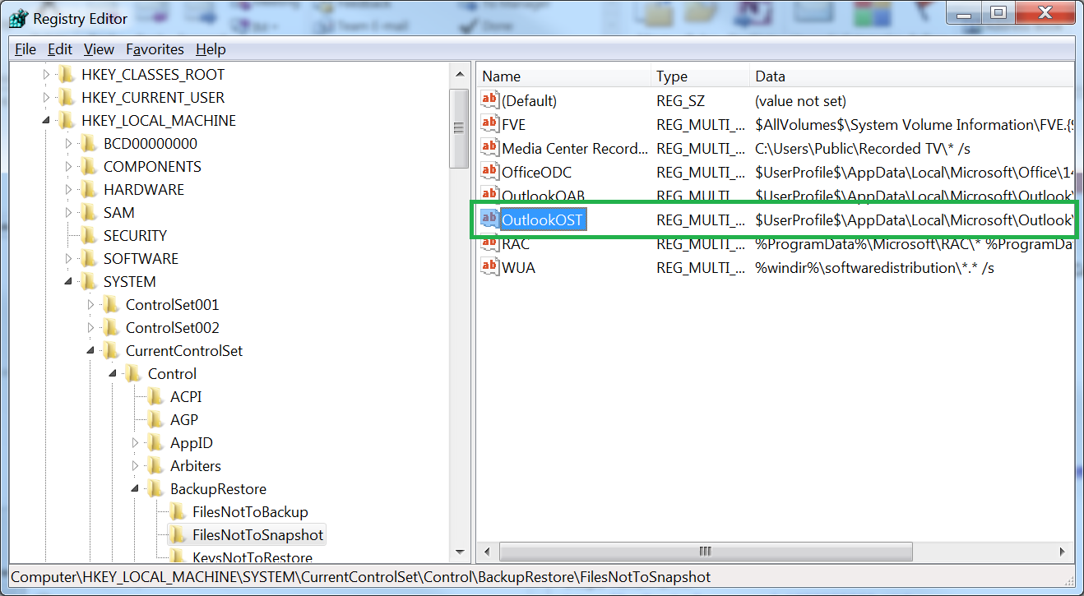The image size is (1084, 596).
Task: Click the tree pane scroll down arrow
Action: click(x=460, y=552)
